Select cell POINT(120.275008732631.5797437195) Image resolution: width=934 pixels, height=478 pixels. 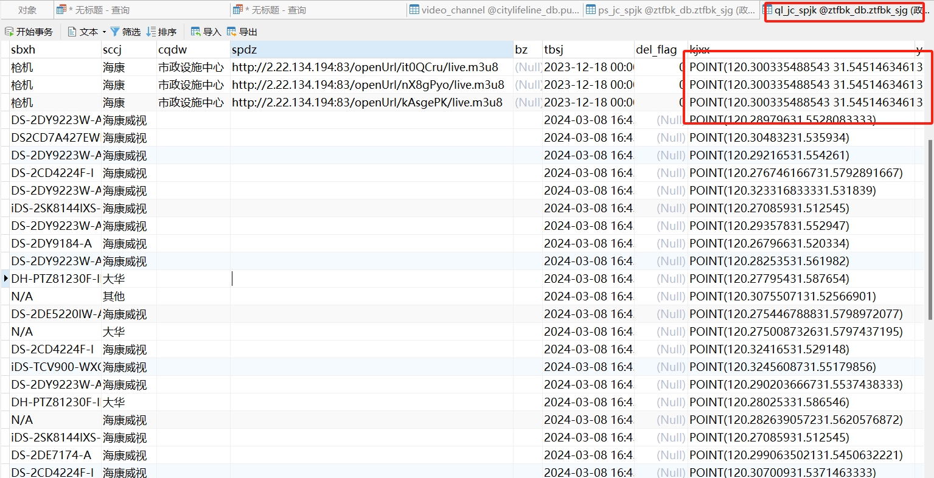tap(801, 331)
